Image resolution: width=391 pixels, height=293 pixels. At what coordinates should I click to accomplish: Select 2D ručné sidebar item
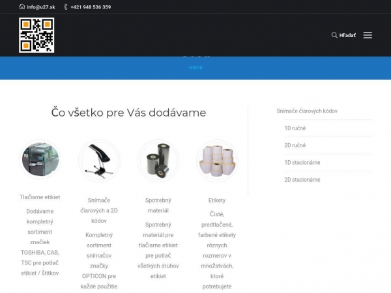295,145
